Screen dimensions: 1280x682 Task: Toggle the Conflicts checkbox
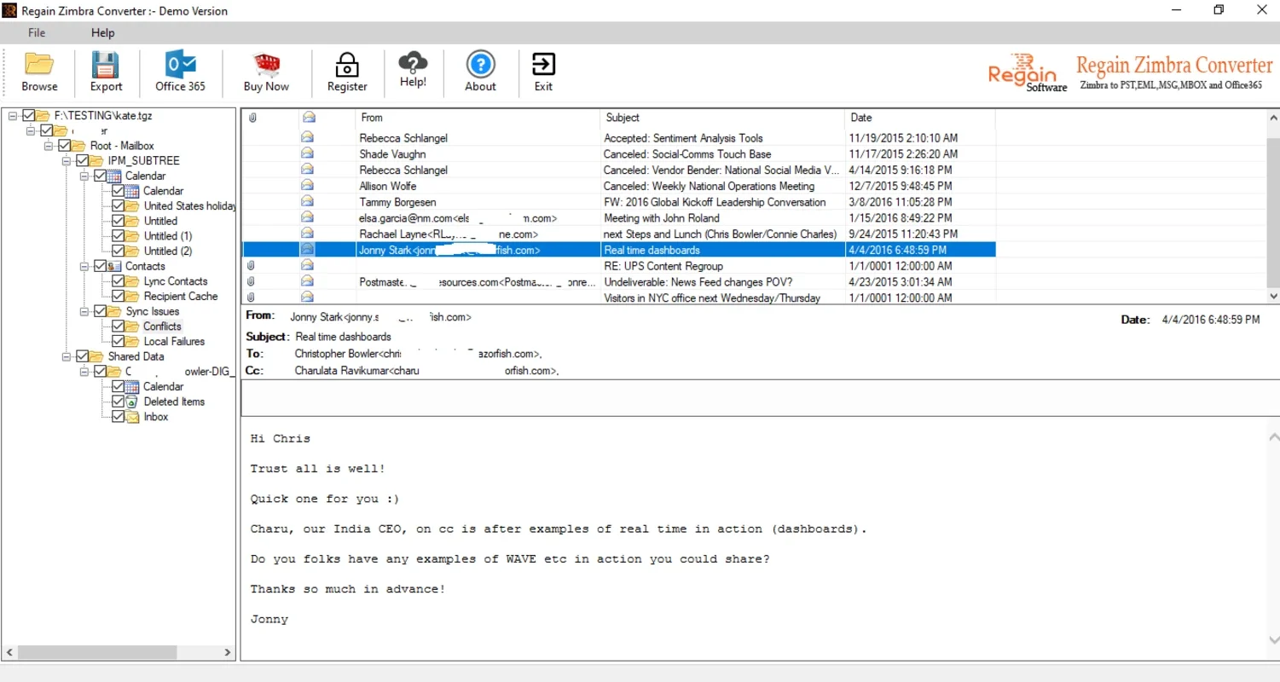pos(119,327)
